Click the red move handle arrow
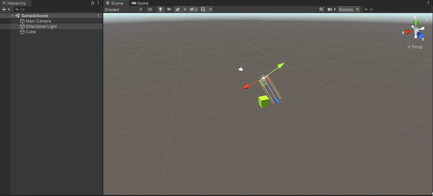The height and width of the screenshot is (196, 433). [x=246, y=87]
